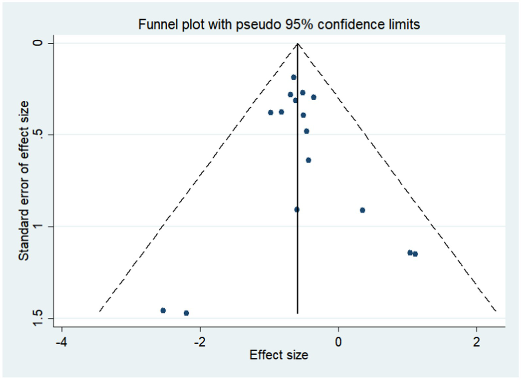Click the rightmost data point on the plot
The width and height of the screenshot is (521, 380).
click(415, 254)
